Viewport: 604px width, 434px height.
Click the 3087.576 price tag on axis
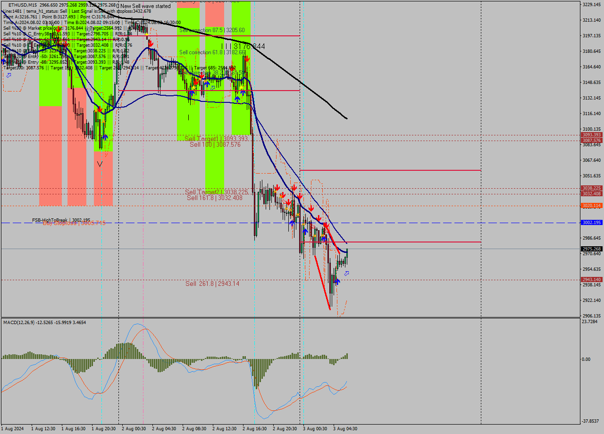click(591, 141)
